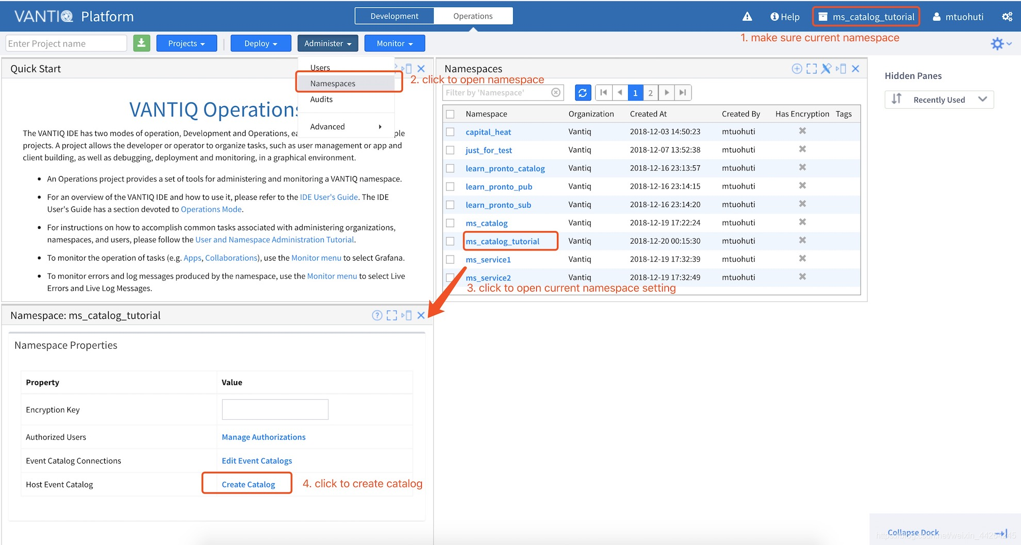The height and width of the screenshot is (545, 1021).
Task: Check the just_for_test row checkbox
Action: click(450, 150)
